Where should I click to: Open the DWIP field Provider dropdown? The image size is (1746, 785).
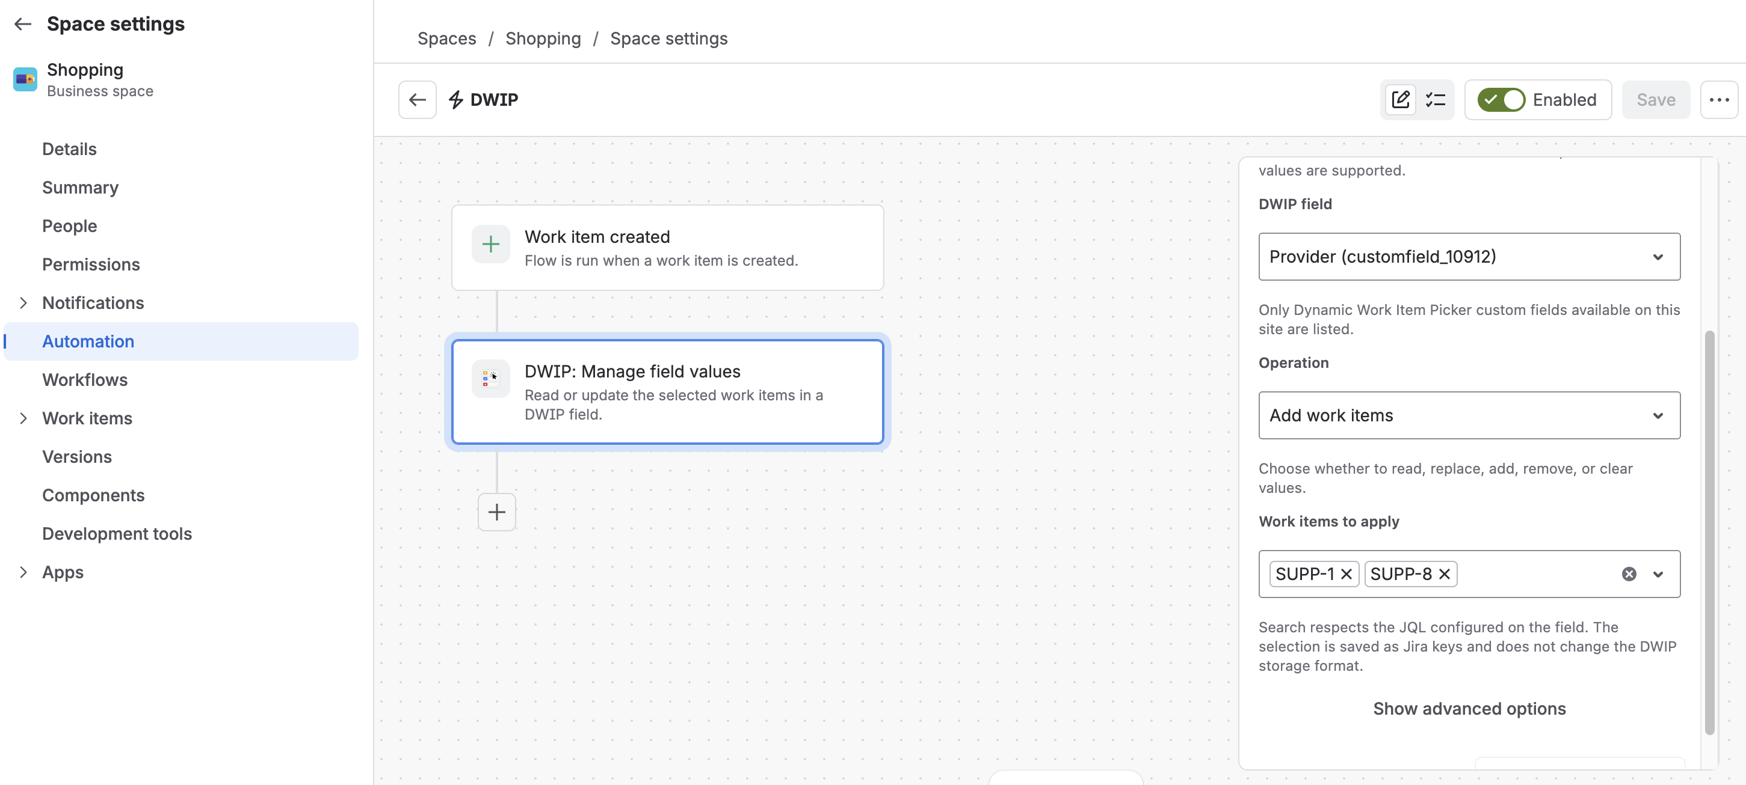pyautogui.click(x=1469, y=257)
